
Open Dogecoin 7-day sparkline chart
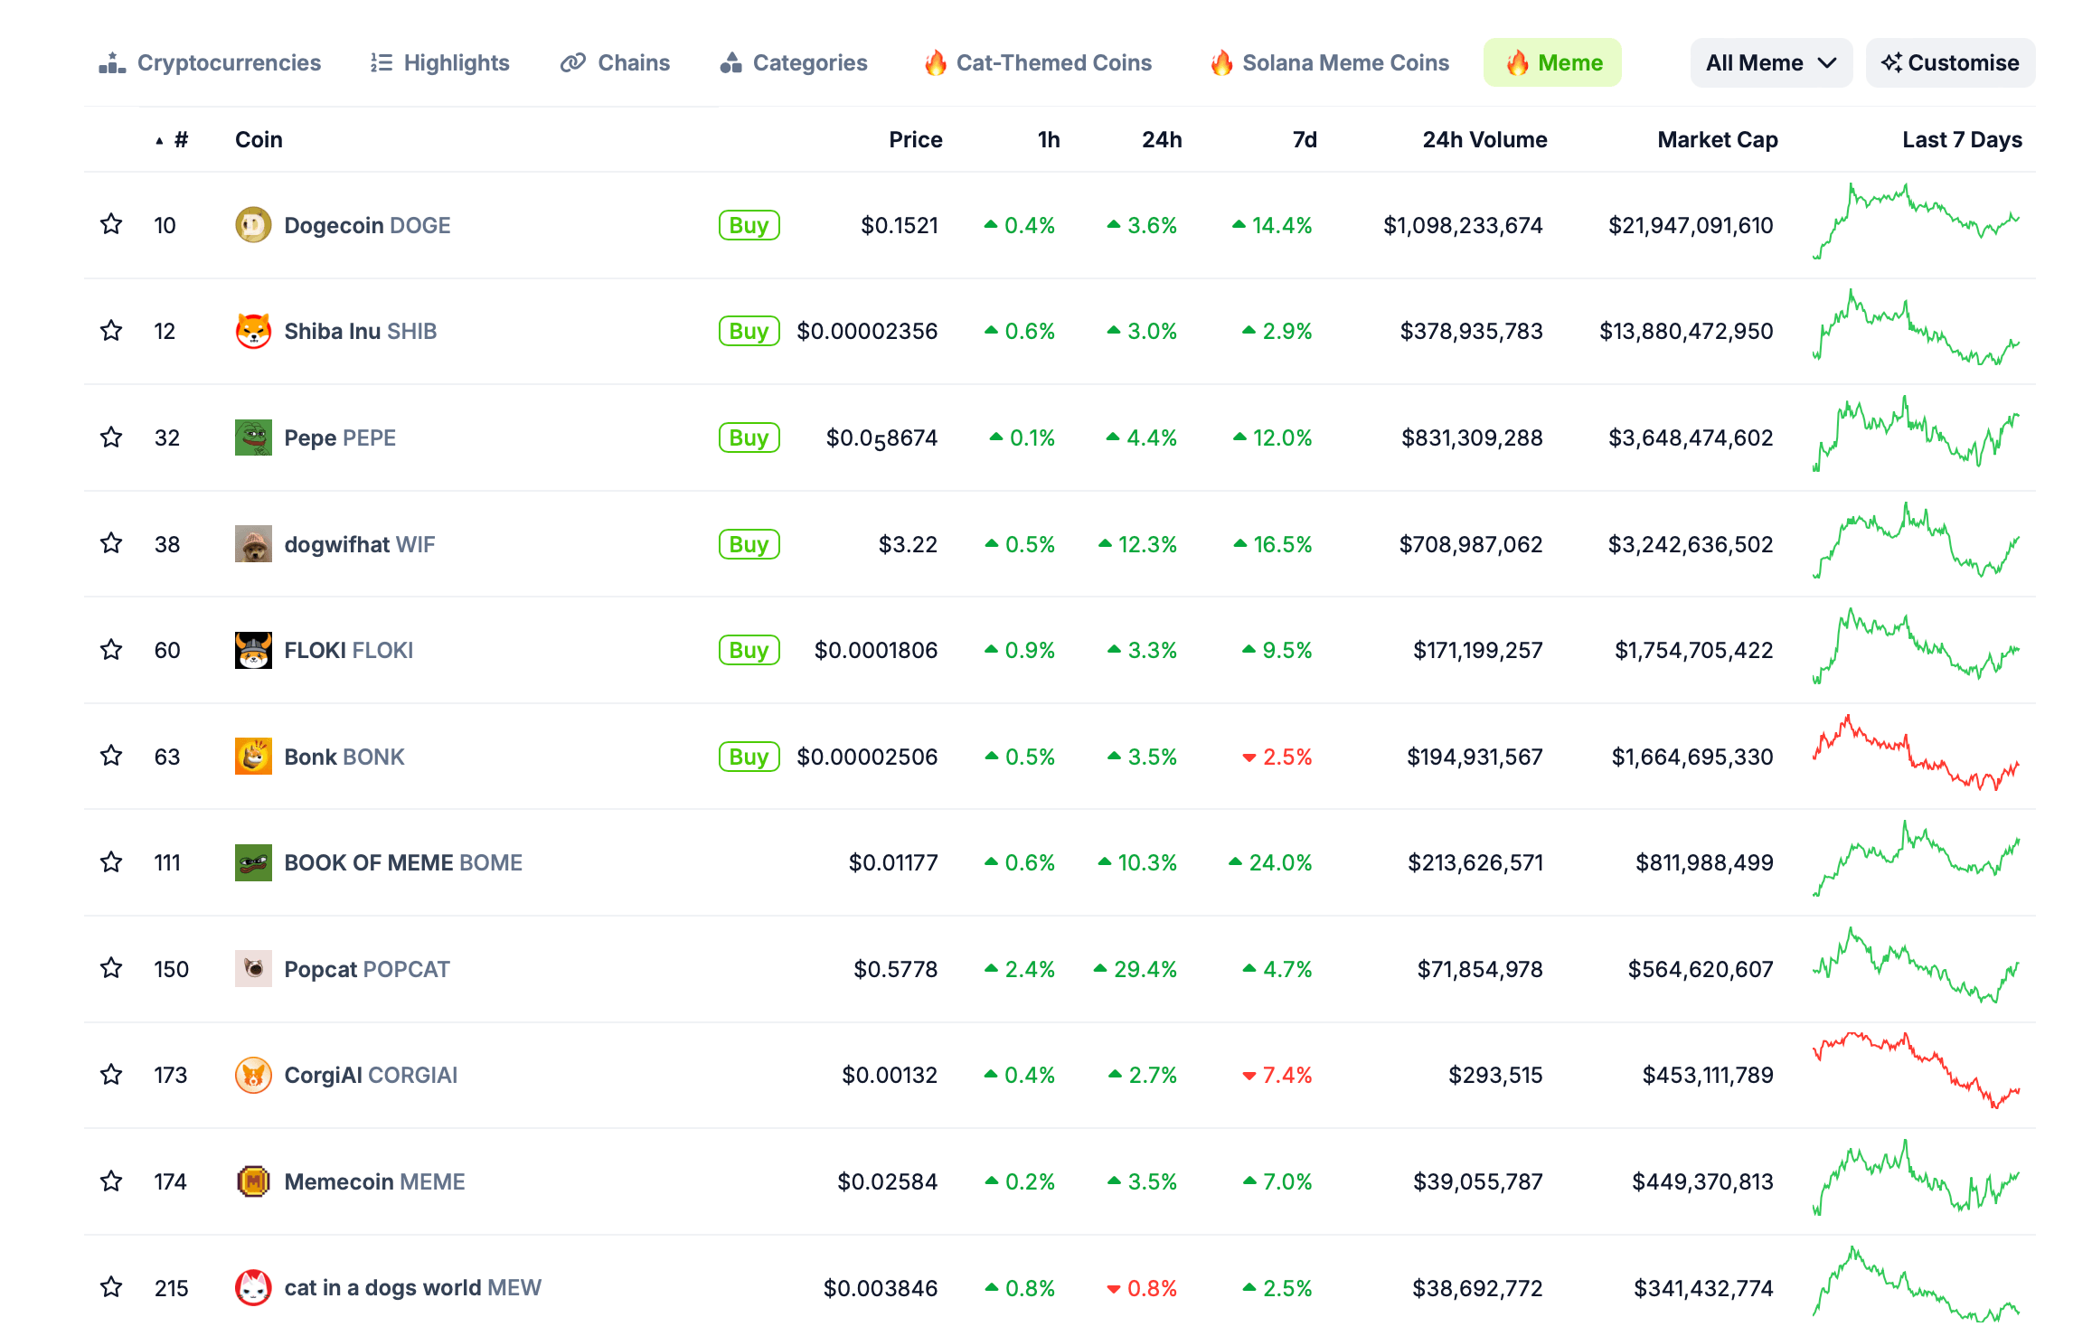[1916, 222]
